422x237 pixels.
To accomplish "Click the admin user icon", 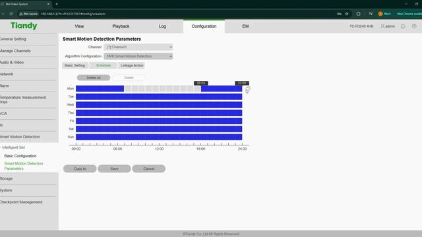I will (382, 26).
